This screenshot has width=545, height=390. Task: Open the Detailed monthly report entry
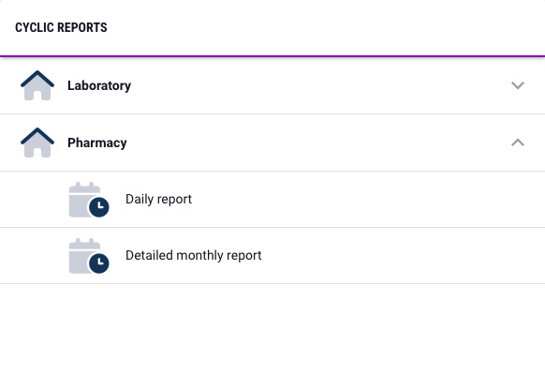(x=193, y=256)
